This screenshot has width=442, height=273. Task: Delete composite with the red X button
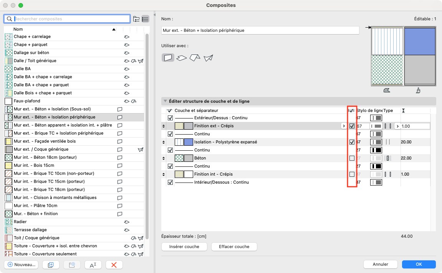[x=114, y=265]
